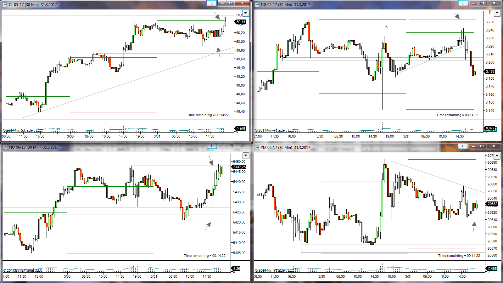The height and width of the screenshot is (283, 503).
Task: Maximize the CL 05-17 chart window
Action: tap(231, 3)
